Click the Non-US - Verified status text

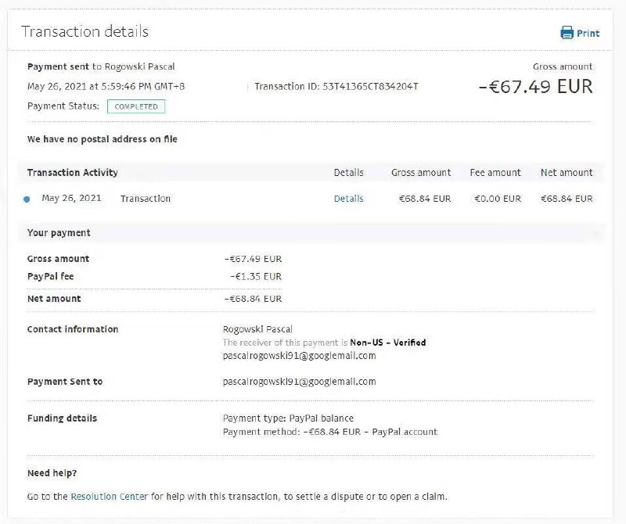(387, 343)
